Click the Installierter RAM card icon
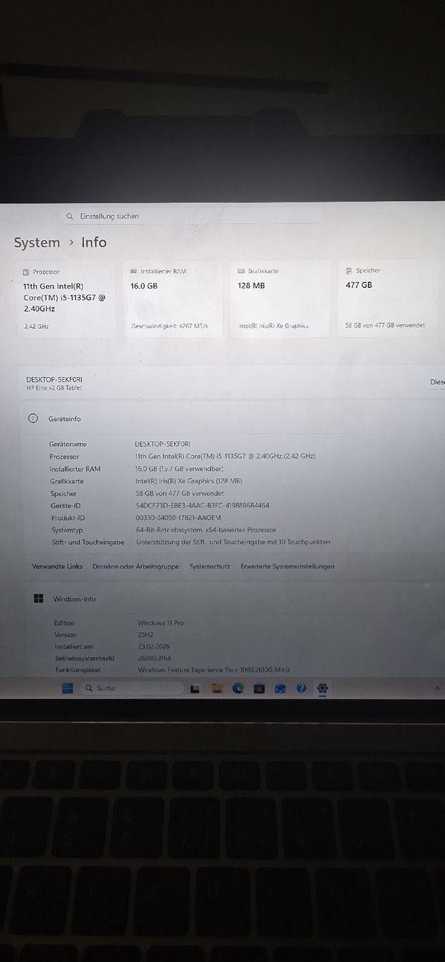 (134, 271)
